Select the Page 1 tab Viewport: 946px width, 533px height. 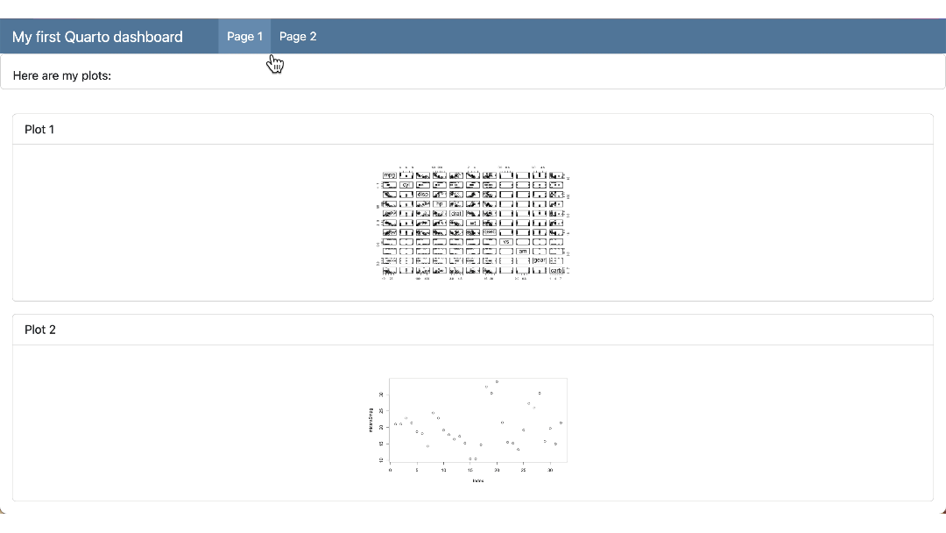point(244,36)
